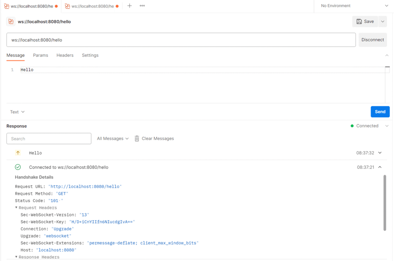Click the Disconnect button
Viewport: 394px width, 261px height.
pos(372,40)
